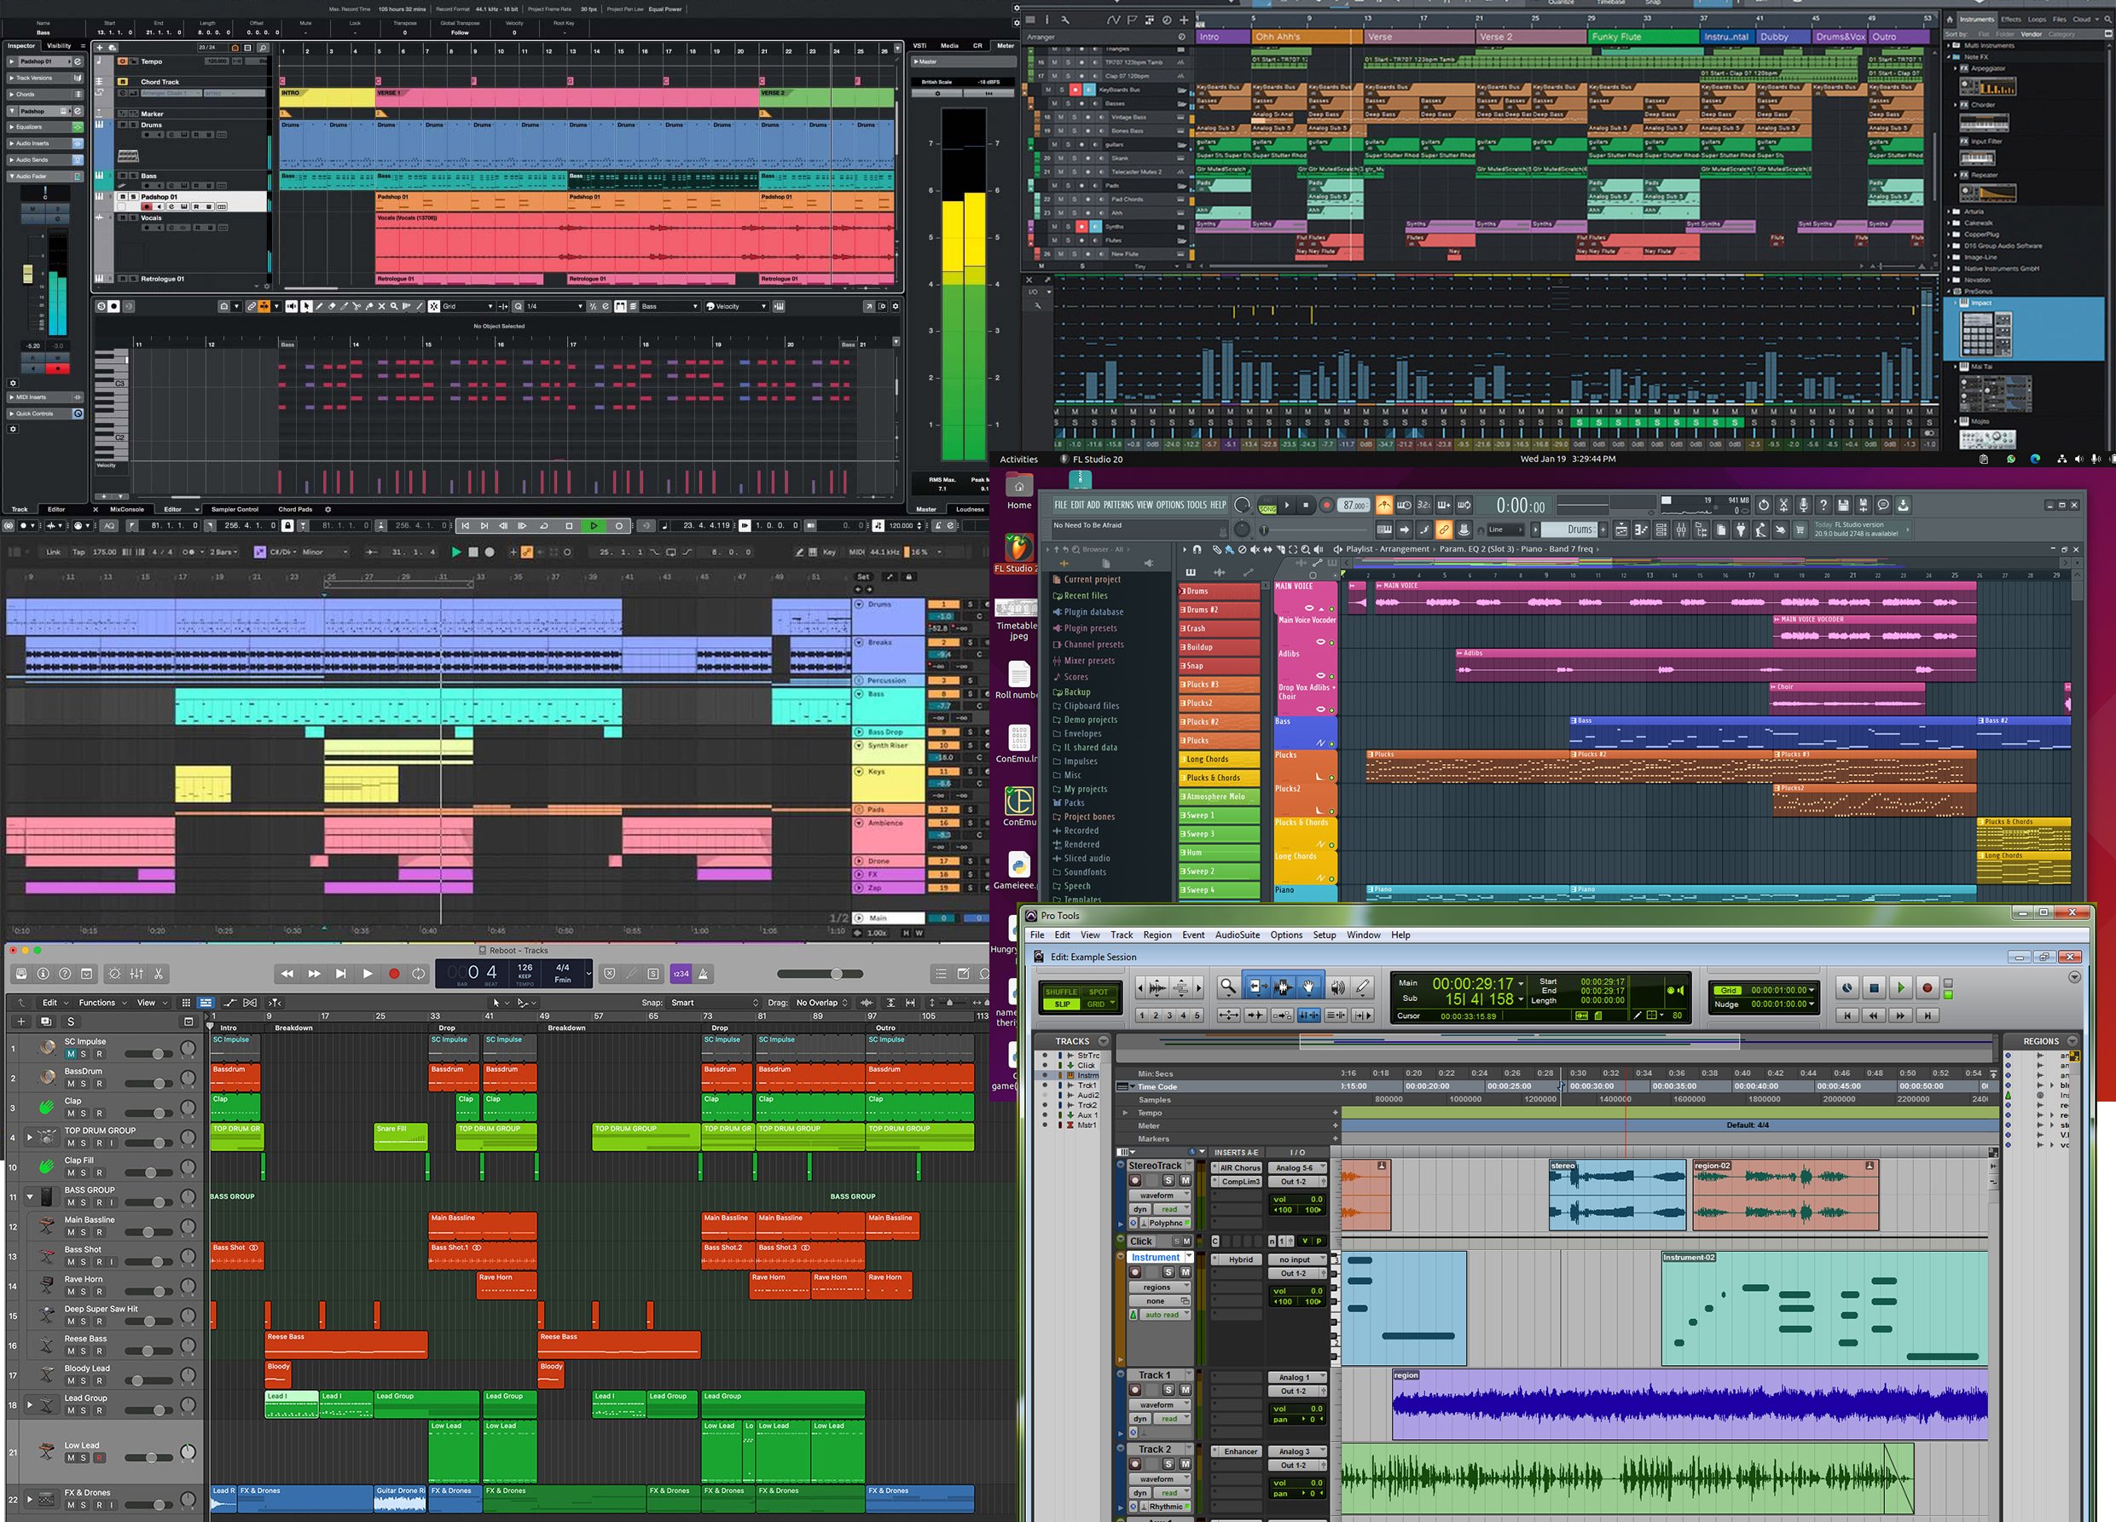
Task: Open the Mixer sliders icon in Logic toolbar
Action: [137, 974]
